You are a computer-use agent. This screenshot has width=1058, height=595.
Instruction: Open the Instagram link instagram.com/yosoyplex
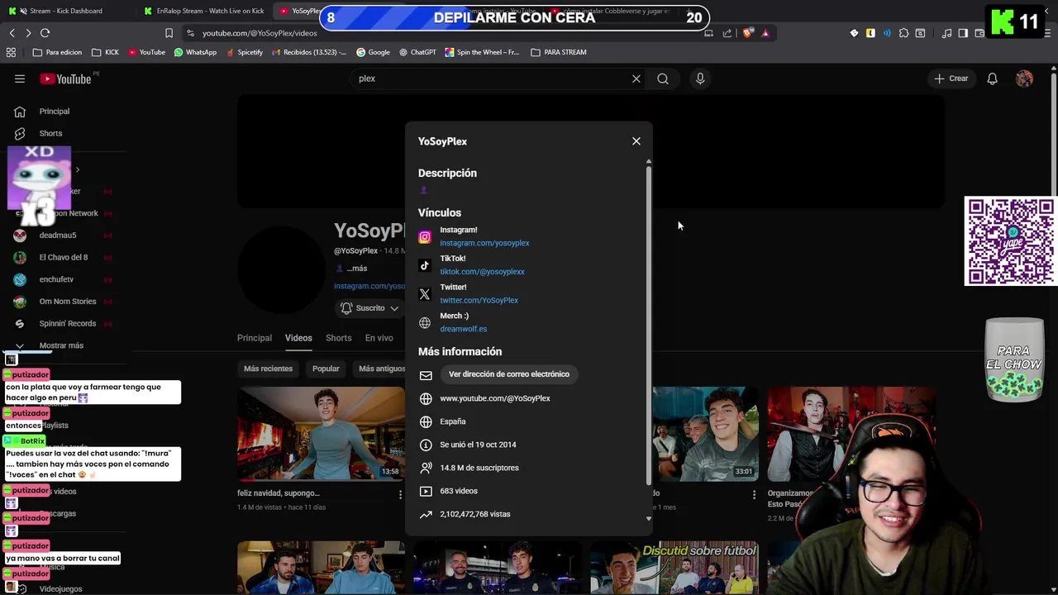(484, 243)
